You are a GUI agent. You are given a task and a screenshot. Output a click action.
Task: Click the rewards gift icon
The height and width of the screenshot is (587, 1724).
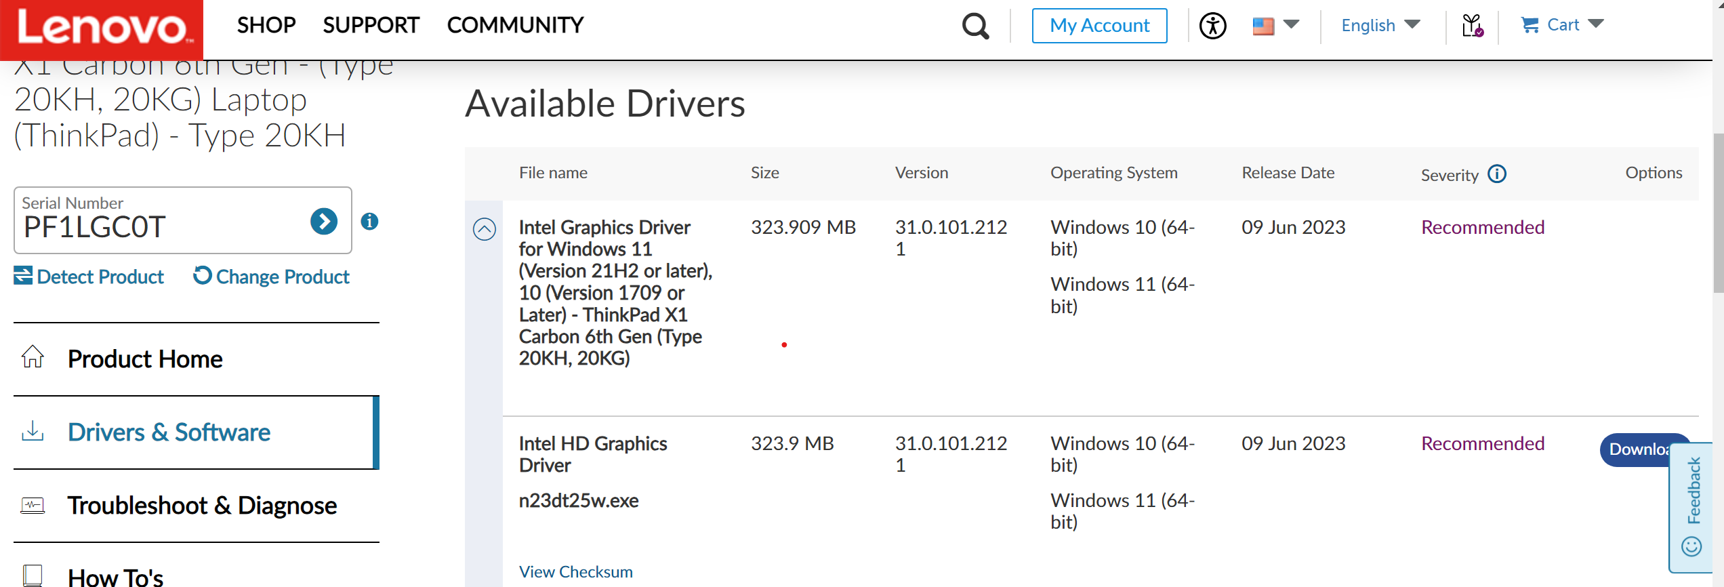[x=1472, y=26]
